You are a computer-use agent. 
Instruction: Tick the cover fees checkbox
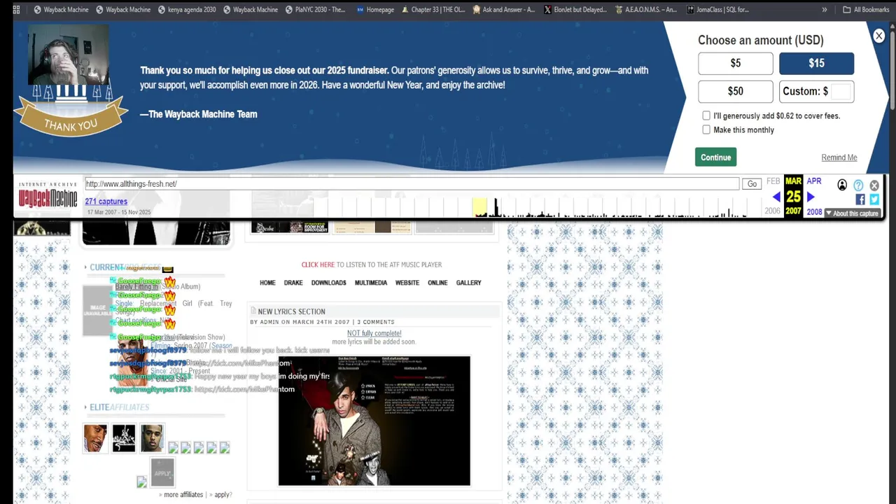(706, 115)
